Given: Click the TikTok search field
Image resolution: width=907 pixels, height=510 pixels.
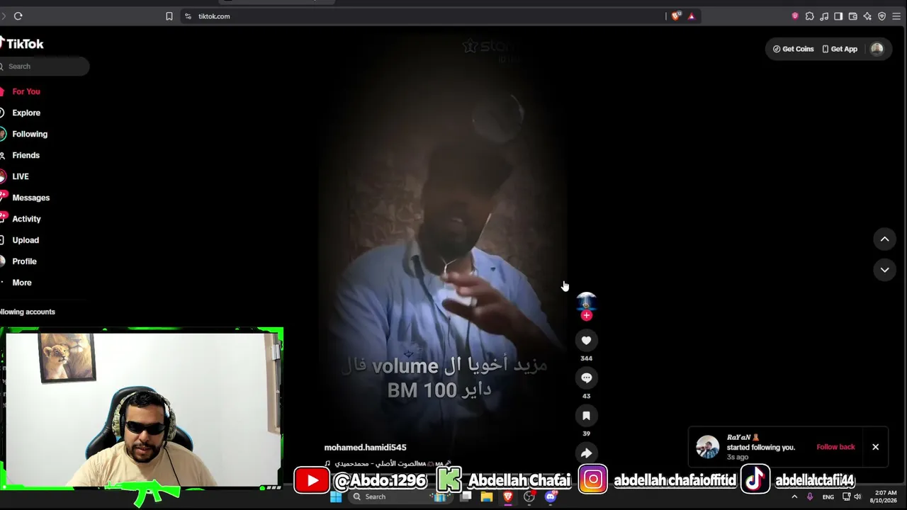Looking at the screenshot, I should pos(44,66).
